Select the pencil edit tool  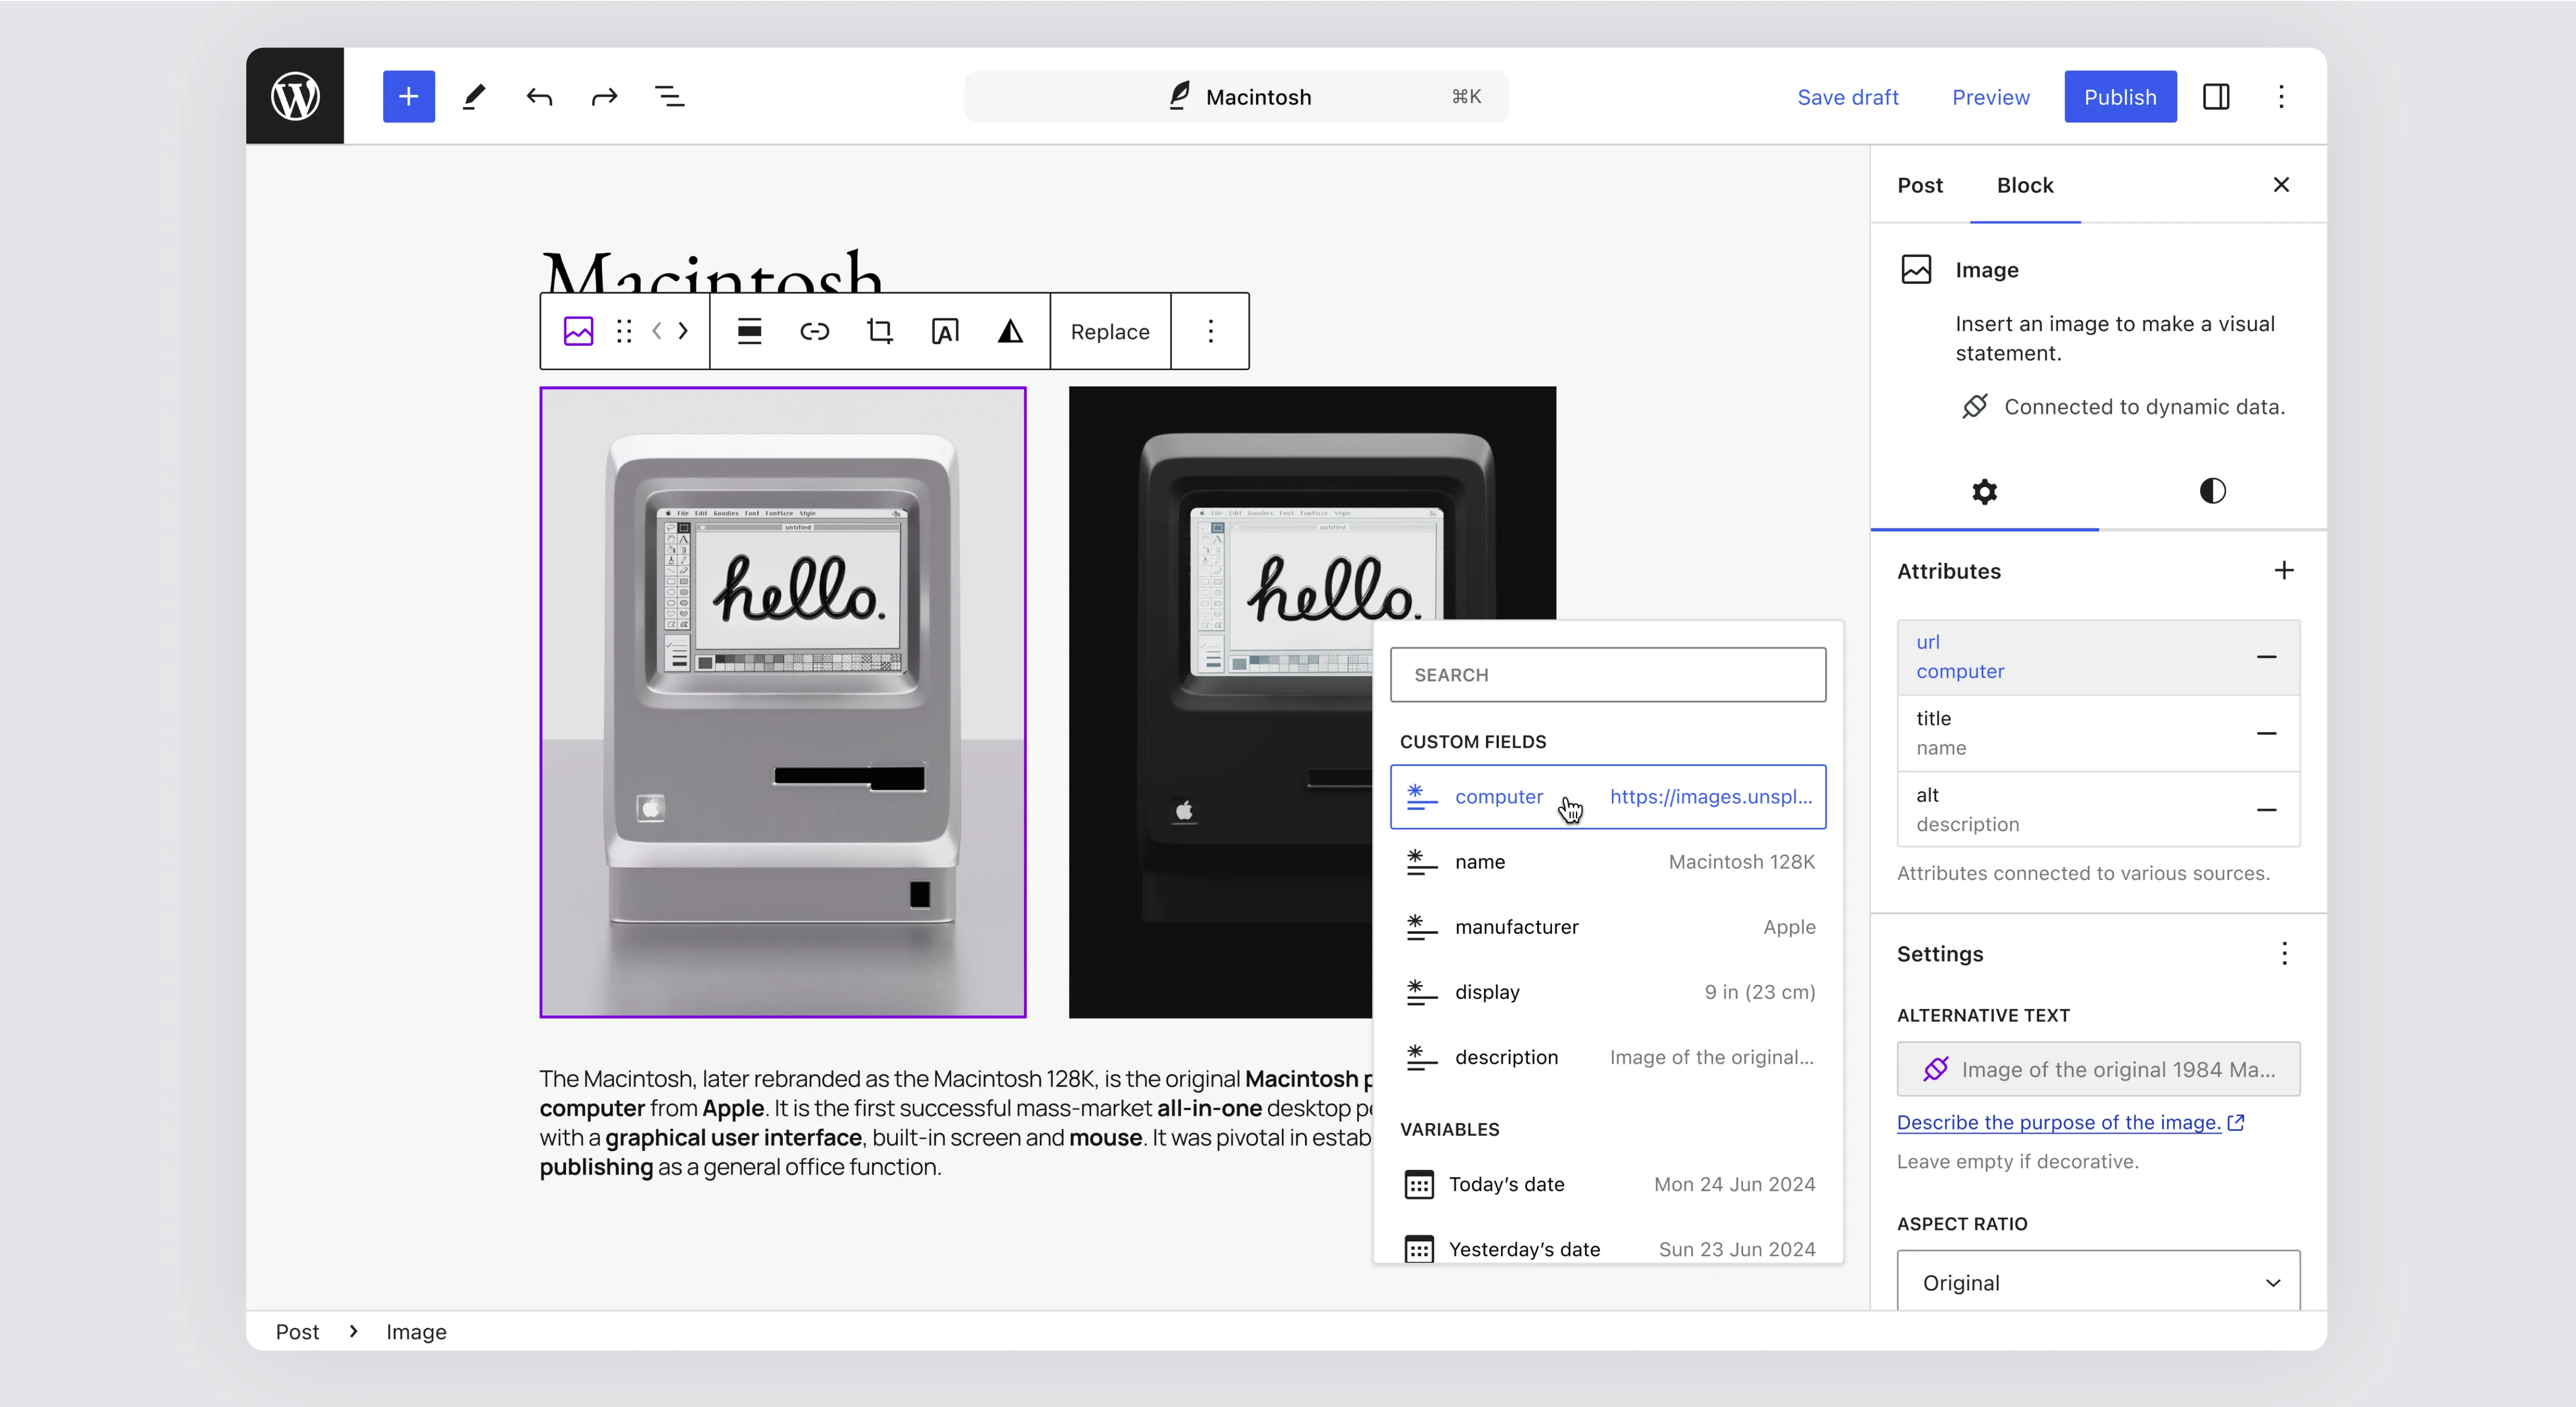(x=474, y=97)
